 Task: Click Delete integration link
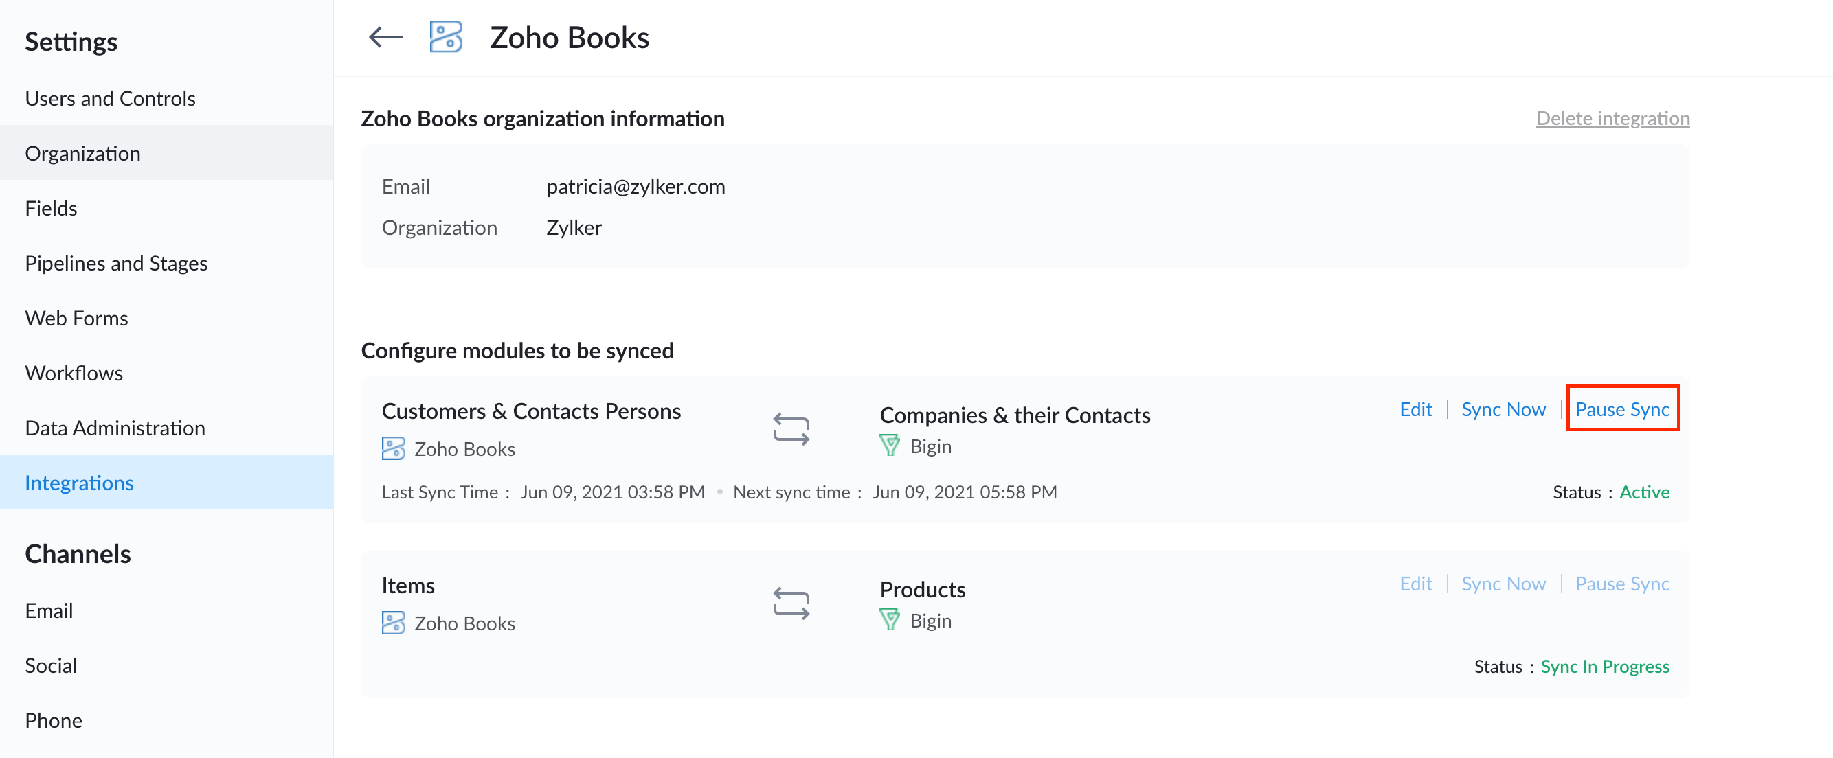point(1612,118)
